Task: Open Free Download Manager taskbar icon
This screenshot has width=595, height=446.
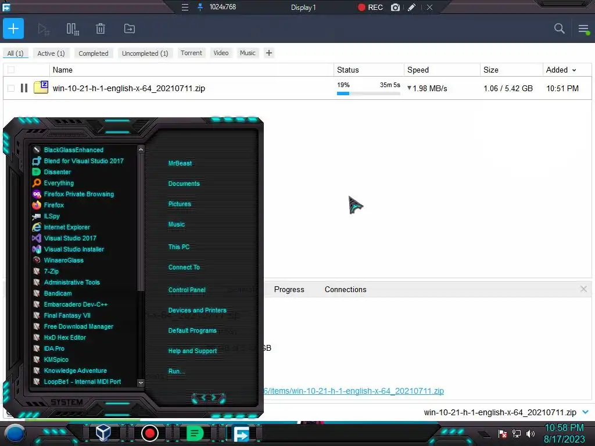Action: coord(241,433)
